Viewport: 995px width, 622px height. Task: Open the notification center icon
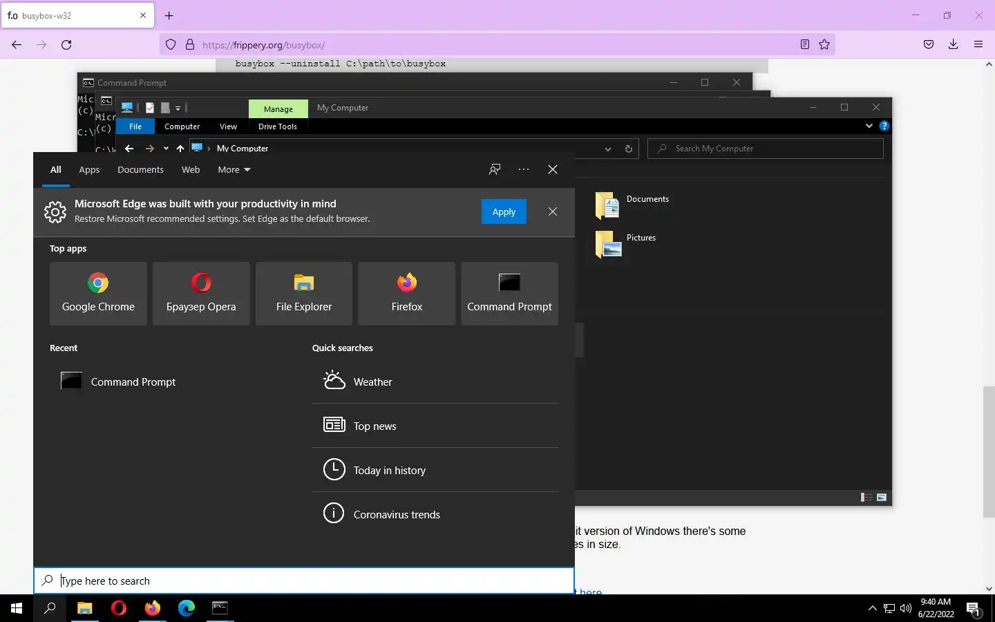click(x=974, y=608)
